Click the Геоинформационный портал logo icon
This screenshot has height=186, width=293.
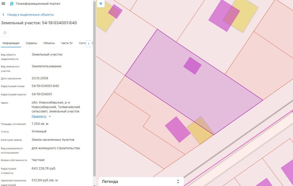pos(12,4)
